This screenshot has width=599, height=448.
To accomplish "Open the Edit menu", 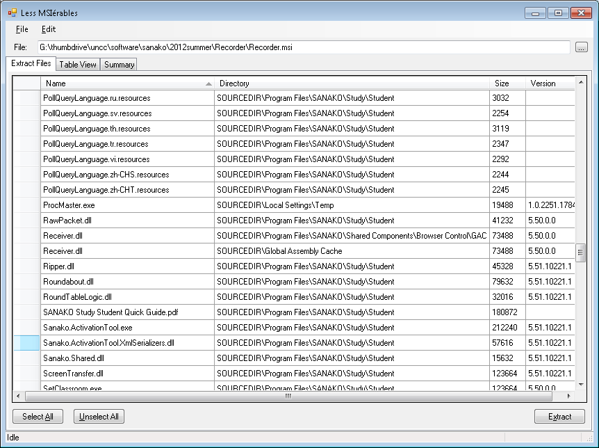I will tap(48, 29).
